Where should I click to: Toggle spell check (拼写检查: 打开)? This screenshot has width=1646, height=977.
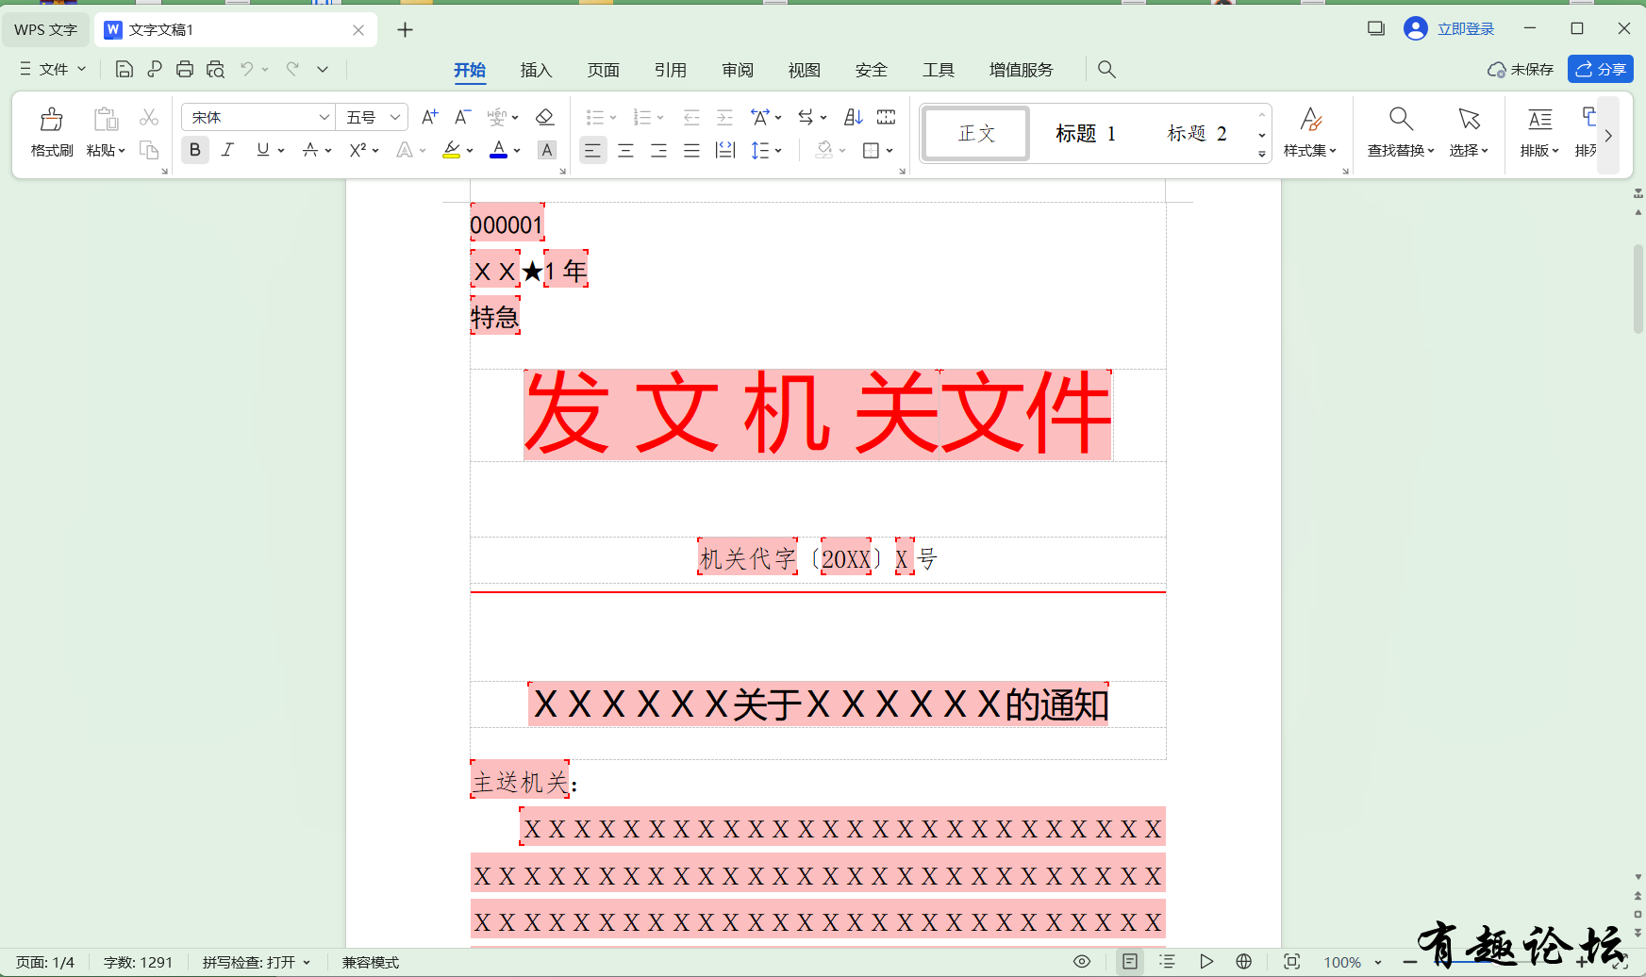click(256, 962)
